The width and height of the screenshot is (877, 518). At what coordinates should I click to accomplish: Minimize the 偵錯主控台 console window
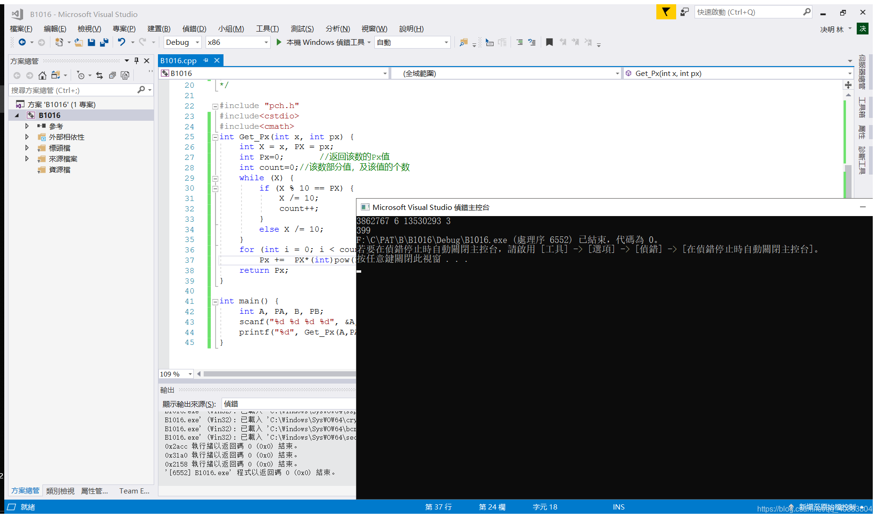pyautogui.click(x=863, y=207)
